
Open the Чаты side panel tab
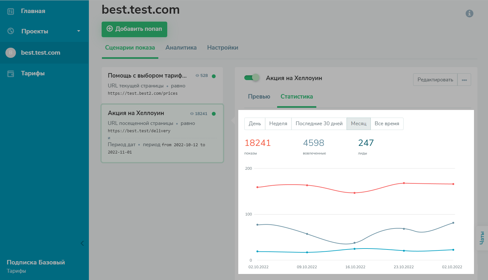(x=482, y=238)
